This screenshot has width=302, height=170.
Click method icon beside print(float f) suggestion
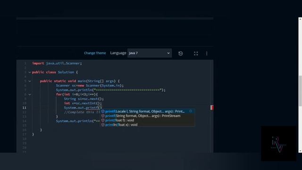pyautogui.click(x=103, y=120)
